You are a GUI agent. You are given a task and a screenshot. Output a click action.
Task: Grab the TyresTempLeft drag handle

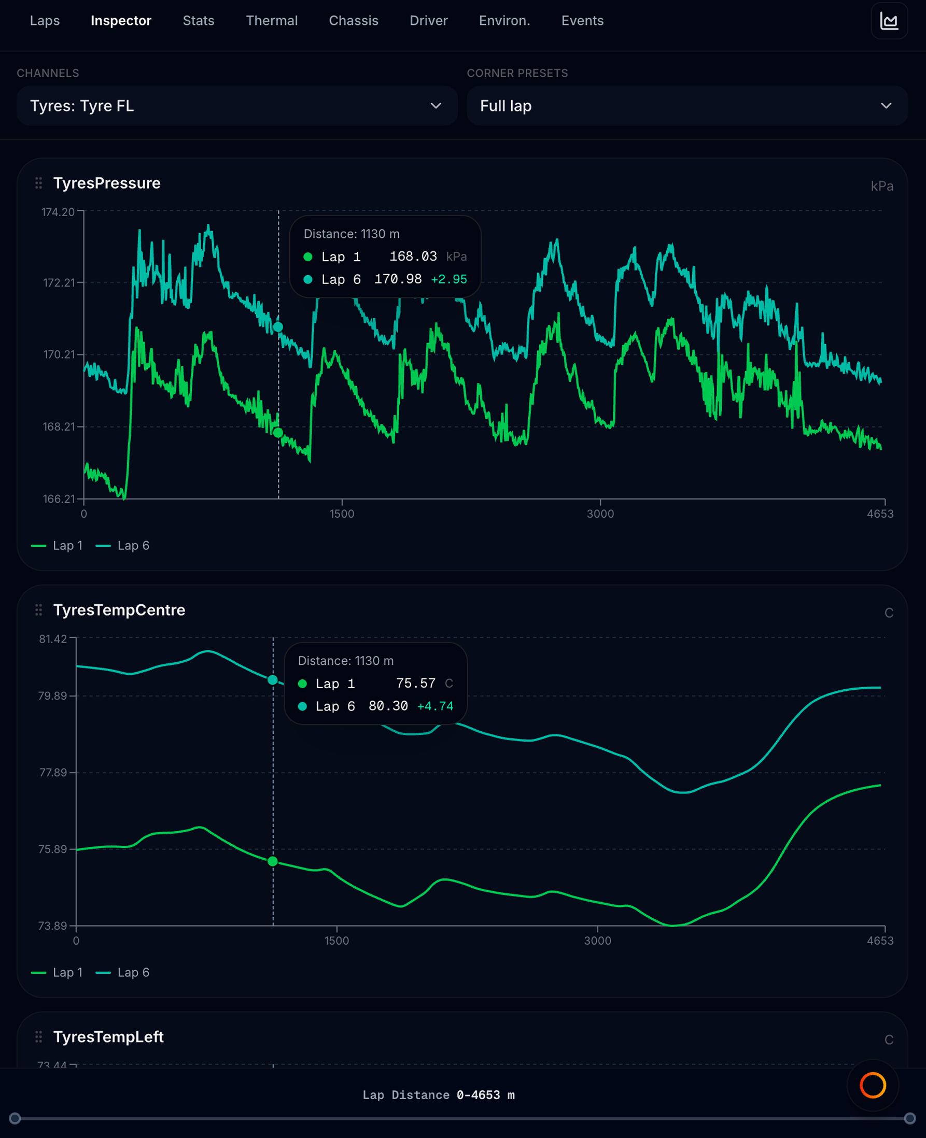coord(38,1037)
